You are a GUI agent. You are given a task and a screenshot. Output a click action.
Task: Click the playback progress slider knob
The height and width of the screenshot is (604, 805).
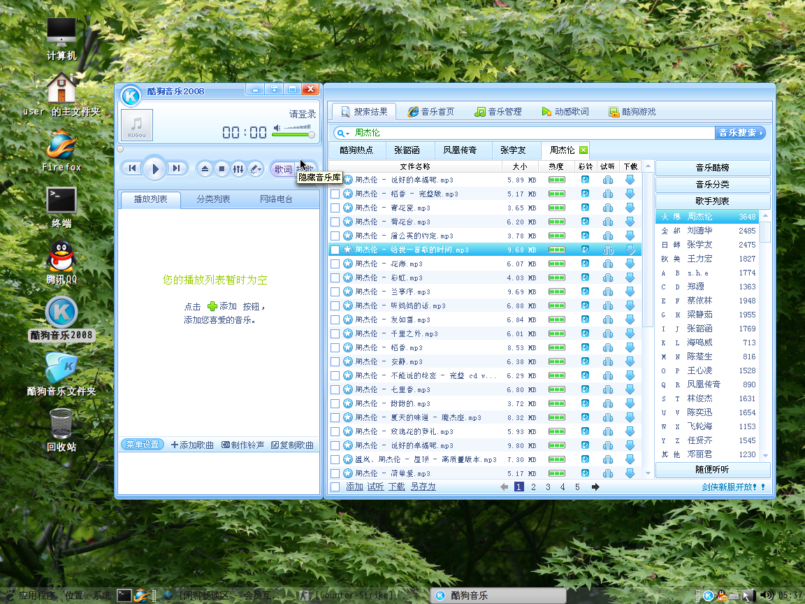(x=120, y=149)
